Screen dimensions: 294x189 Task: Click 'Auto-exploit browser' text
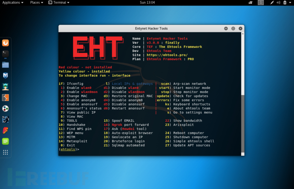pos(133,133)
